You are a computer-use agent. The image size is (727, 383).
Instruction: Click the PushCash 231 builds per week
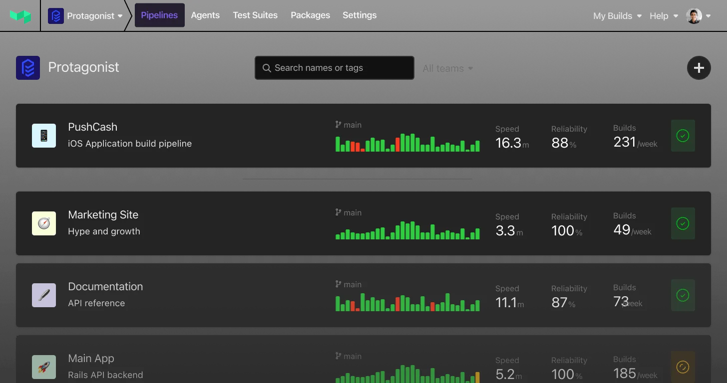pos(635,142)
